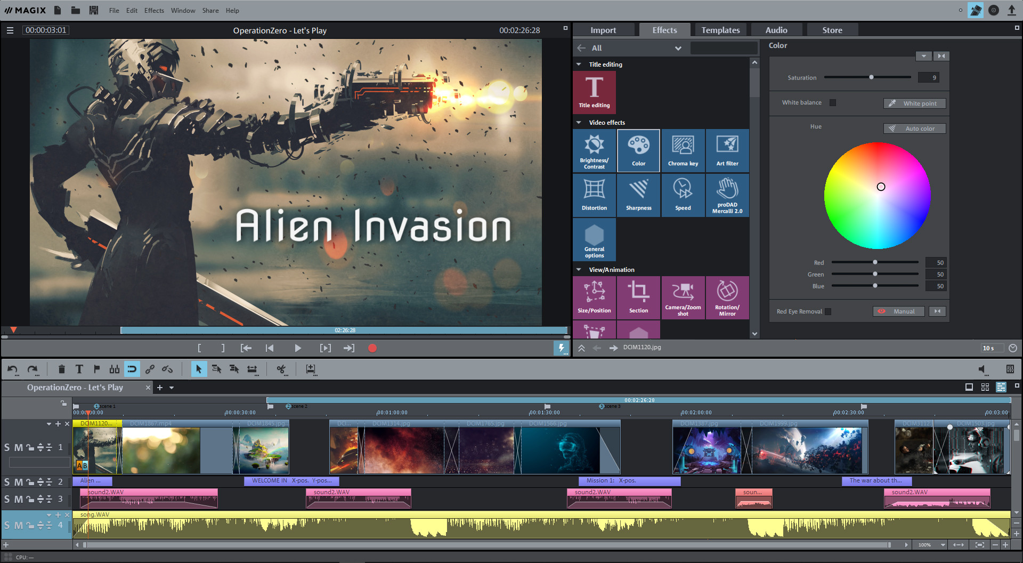1023x563 pixels.
Task: Click the Auto color button
Action: [x=914, y=128]
